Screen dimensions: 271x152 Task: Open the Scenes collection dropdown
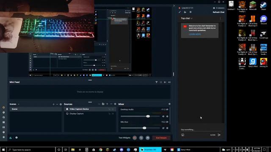(19, 104)
